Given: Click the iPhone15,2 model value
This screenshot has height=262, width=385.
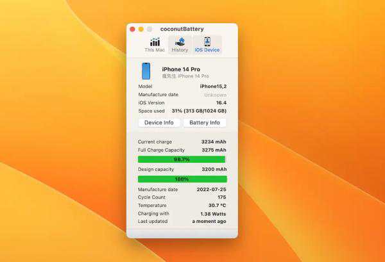Looking at the screenshot, I should 213,86.
